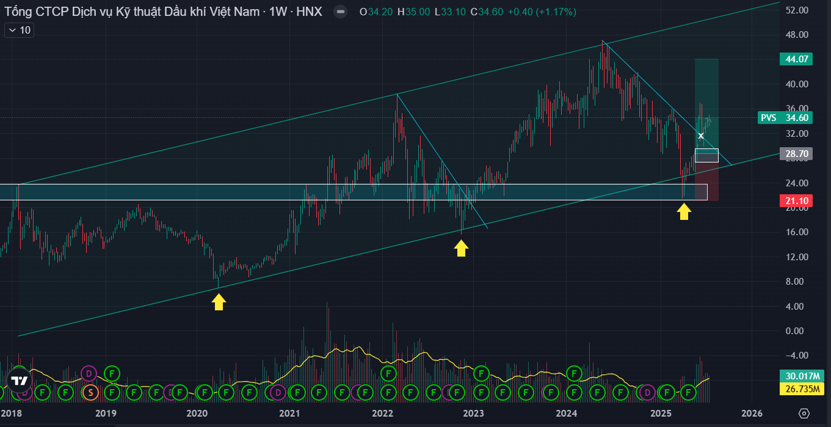Open the D dividend marker before 2025
Image resolution: width=831 pixels, height=427 pixels.
[x=647, y=392]
